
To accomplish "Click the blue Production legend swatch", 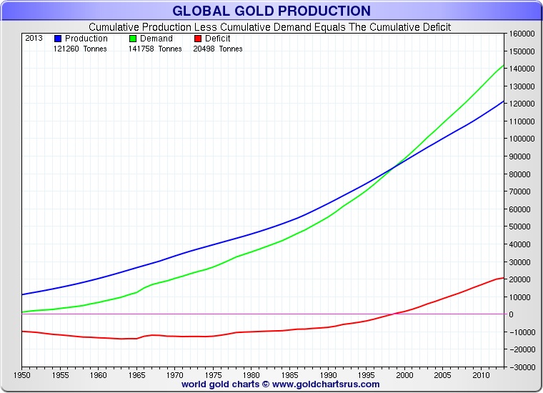I will click(59, 39).
